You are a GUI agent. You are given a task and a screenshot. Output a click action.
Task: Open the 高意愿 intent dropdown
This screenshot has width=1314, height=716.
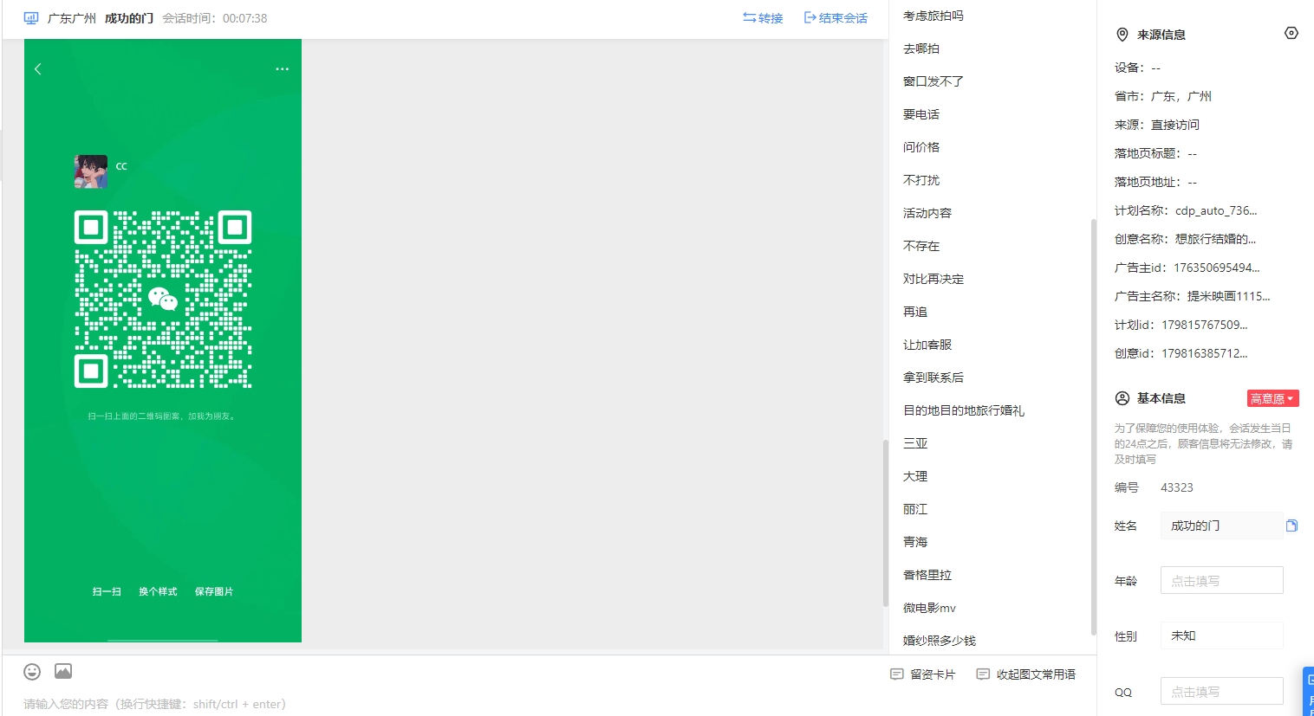[1272, 398]
